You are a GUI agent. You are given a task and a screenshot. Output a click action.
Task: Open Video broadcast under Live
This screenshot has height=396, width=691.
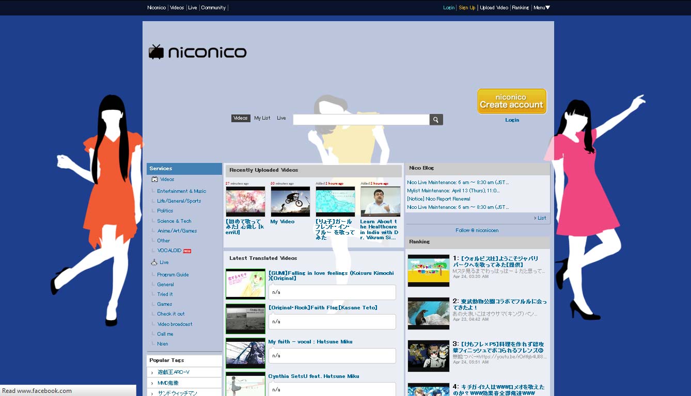(175, 324)
